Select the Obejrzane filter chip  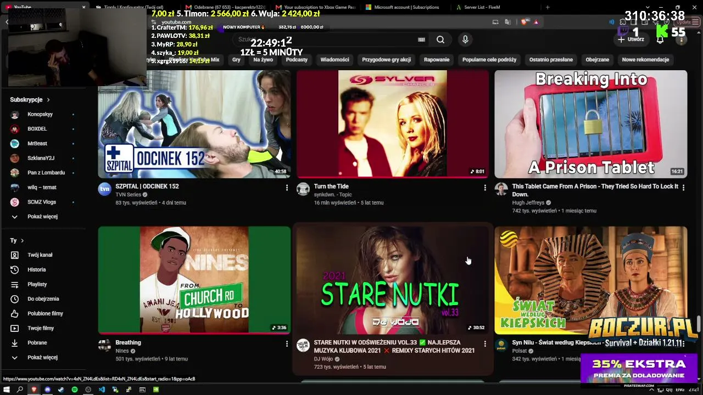pos(598,60)
